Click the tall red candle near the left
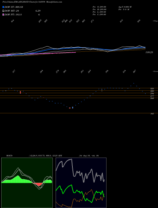 (20, 92)
